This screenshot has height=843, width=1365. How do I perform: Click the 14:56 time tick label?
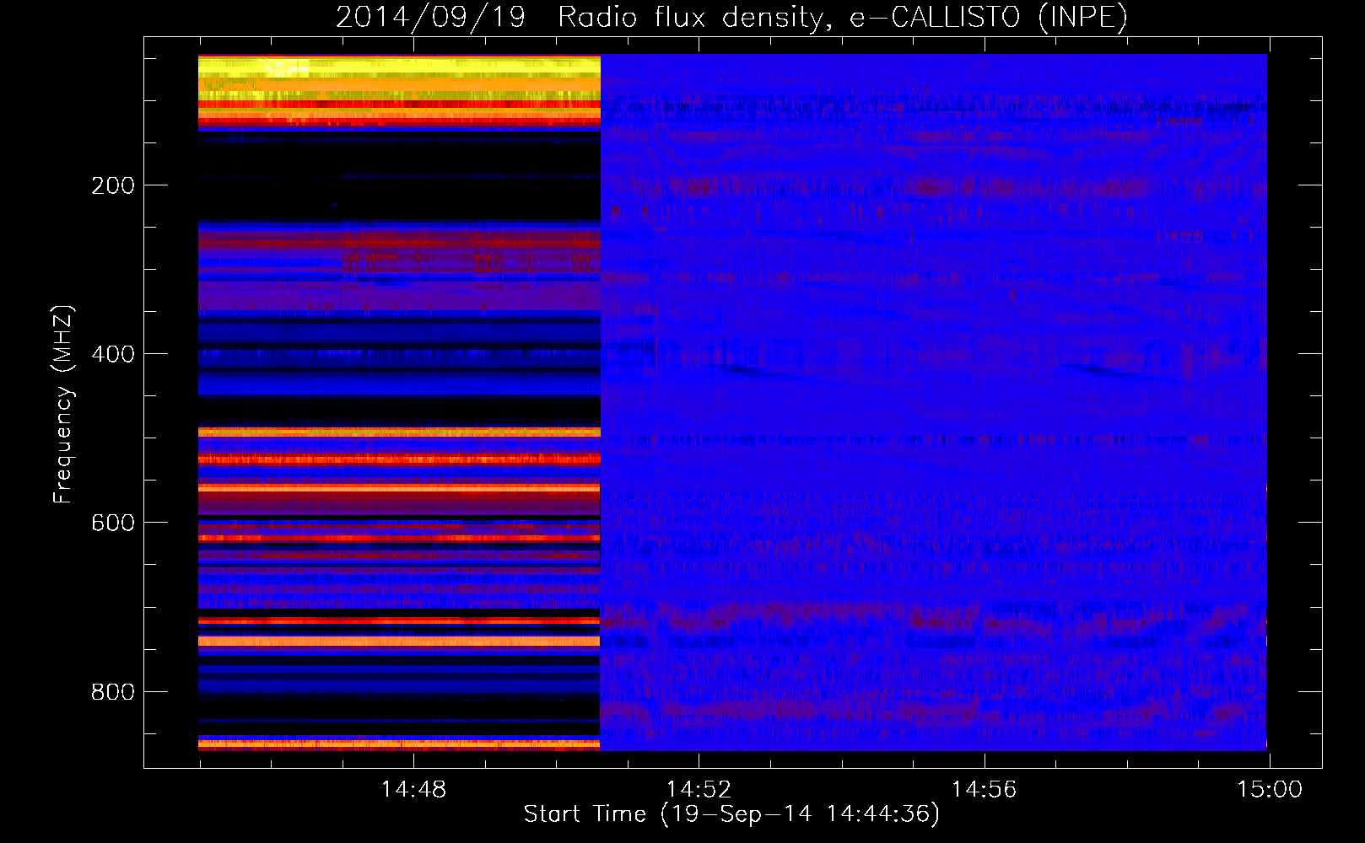click(984, 789)
